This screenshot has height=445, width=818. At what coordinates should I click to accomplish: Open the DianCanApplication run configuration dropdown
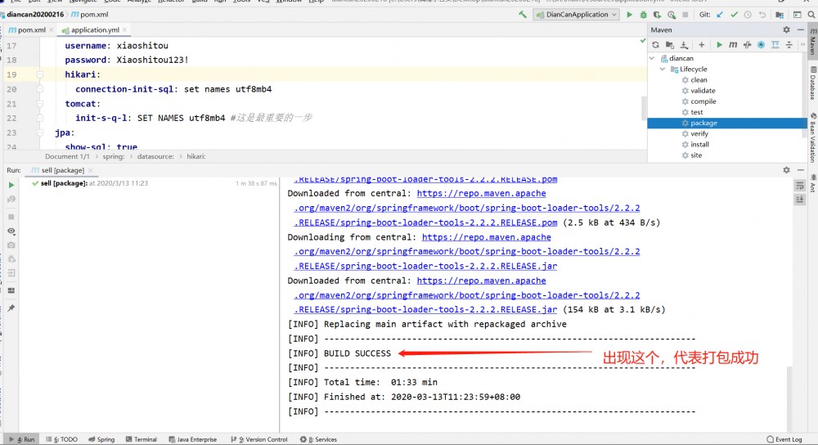(x=576, y=15)
